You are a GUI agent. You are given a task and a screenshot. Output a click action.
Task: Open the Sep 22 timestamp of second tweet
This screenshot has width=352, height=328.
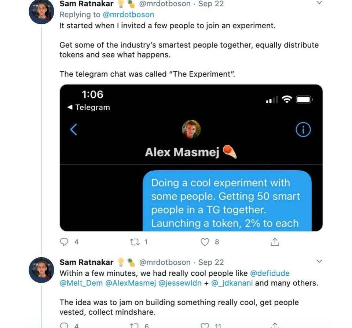(211, 262)
